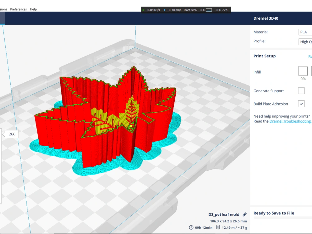
Task: Click the CPU usage graph icon
Action: (209, 10)
